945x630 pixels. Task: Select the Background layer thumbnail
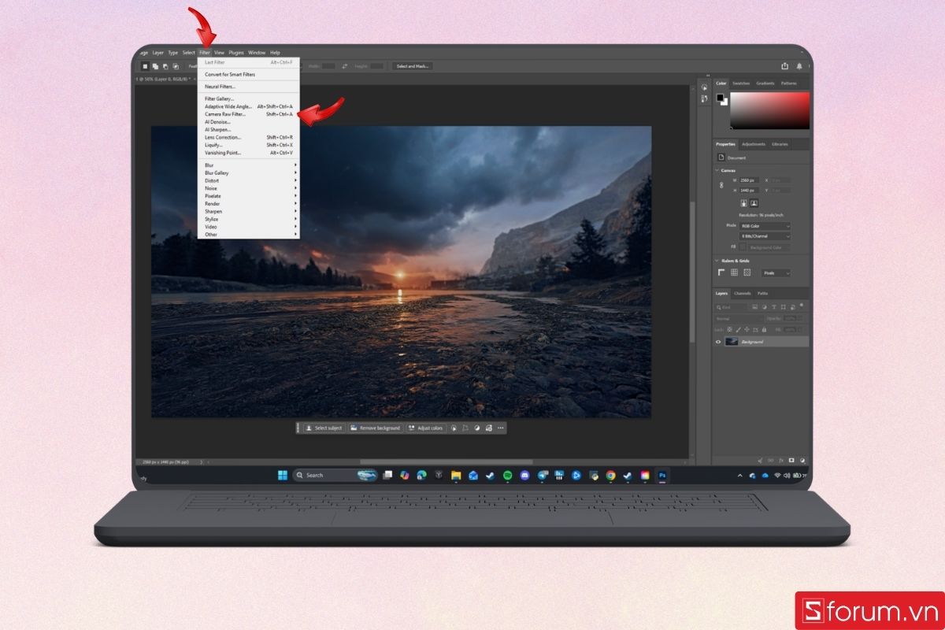click(732, 342)
